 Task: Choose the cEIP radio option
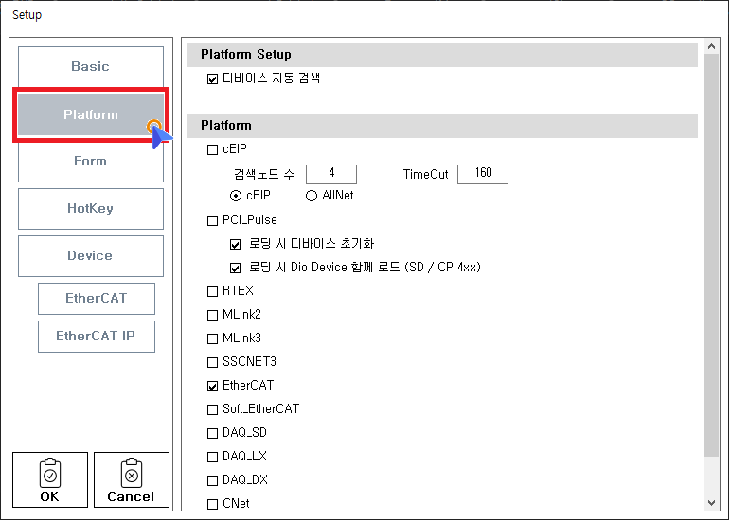coord(236,196)
